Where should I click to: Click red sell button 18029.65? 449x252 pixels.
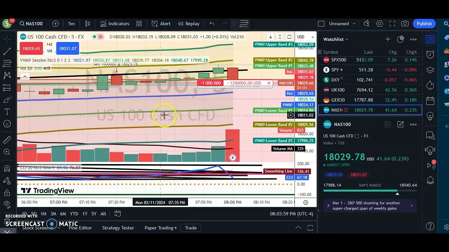coord(31,48)
